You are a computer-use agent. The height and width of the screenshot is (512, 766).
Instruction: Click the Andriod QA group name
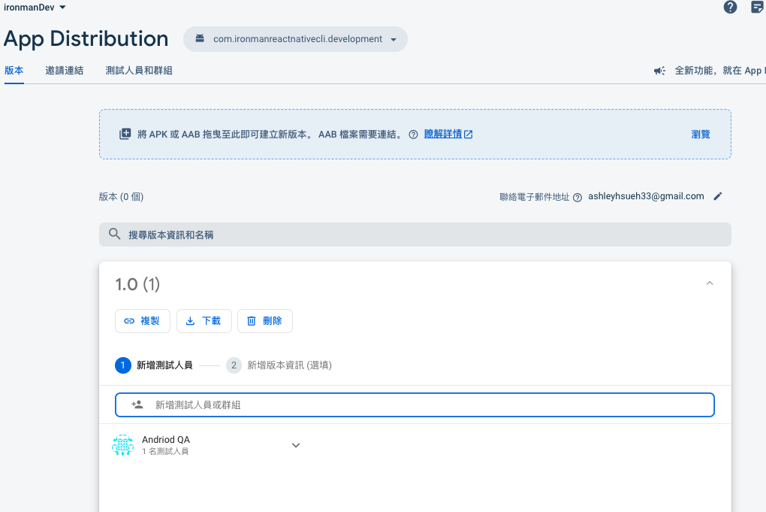(x=166, y=440)
